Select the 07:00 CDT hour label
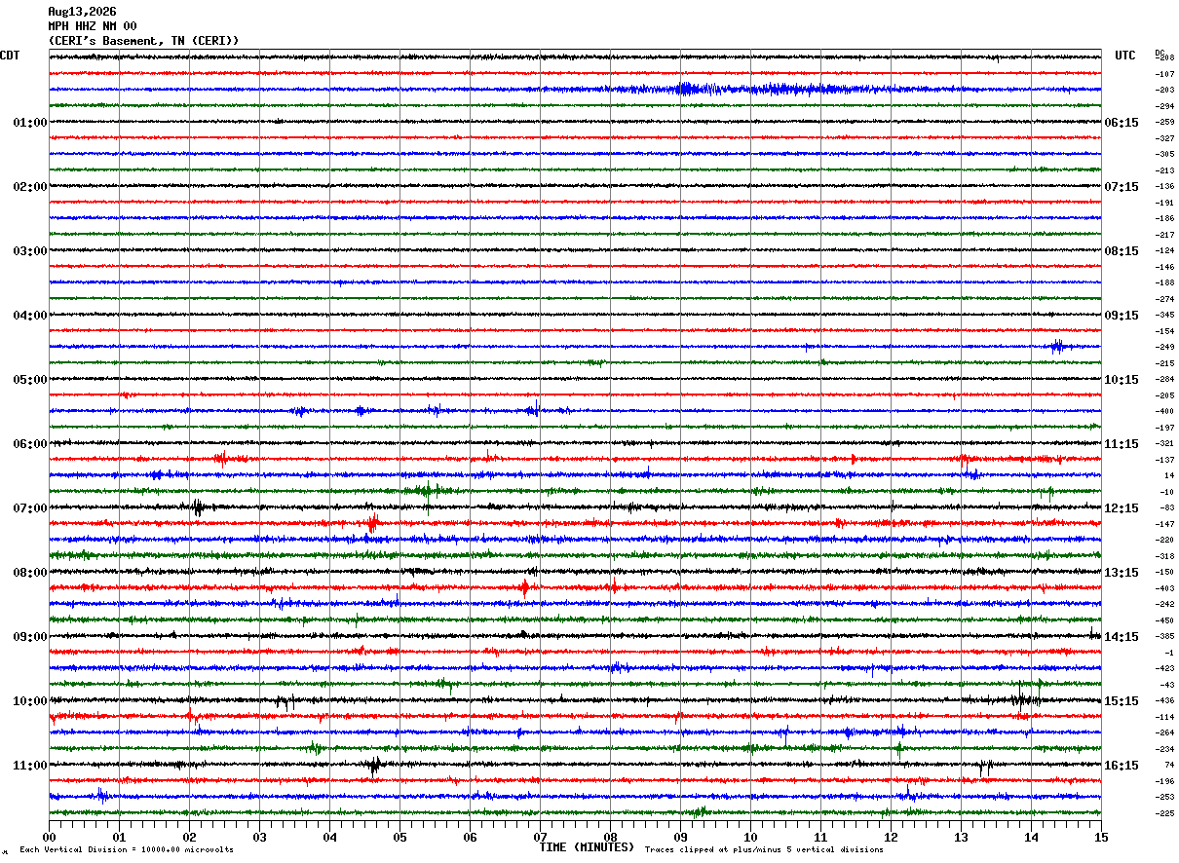1179x863 pixels. [x=30, y=508]
